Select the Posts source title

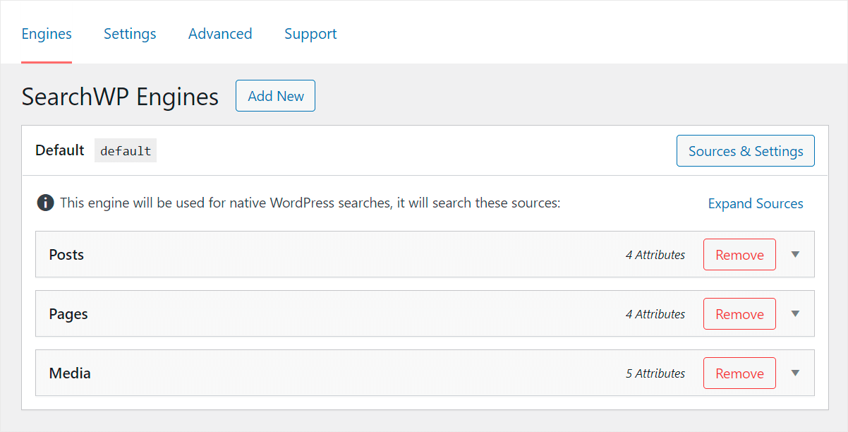[x=66, y=255]
